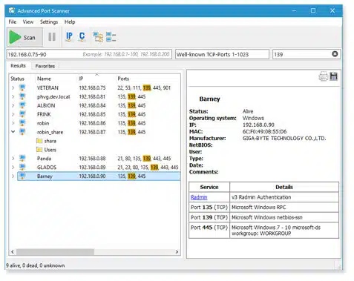Select the GLADOS host name
Image resolution: width=354 pixels, height=281 pixels.
point(47,168)
